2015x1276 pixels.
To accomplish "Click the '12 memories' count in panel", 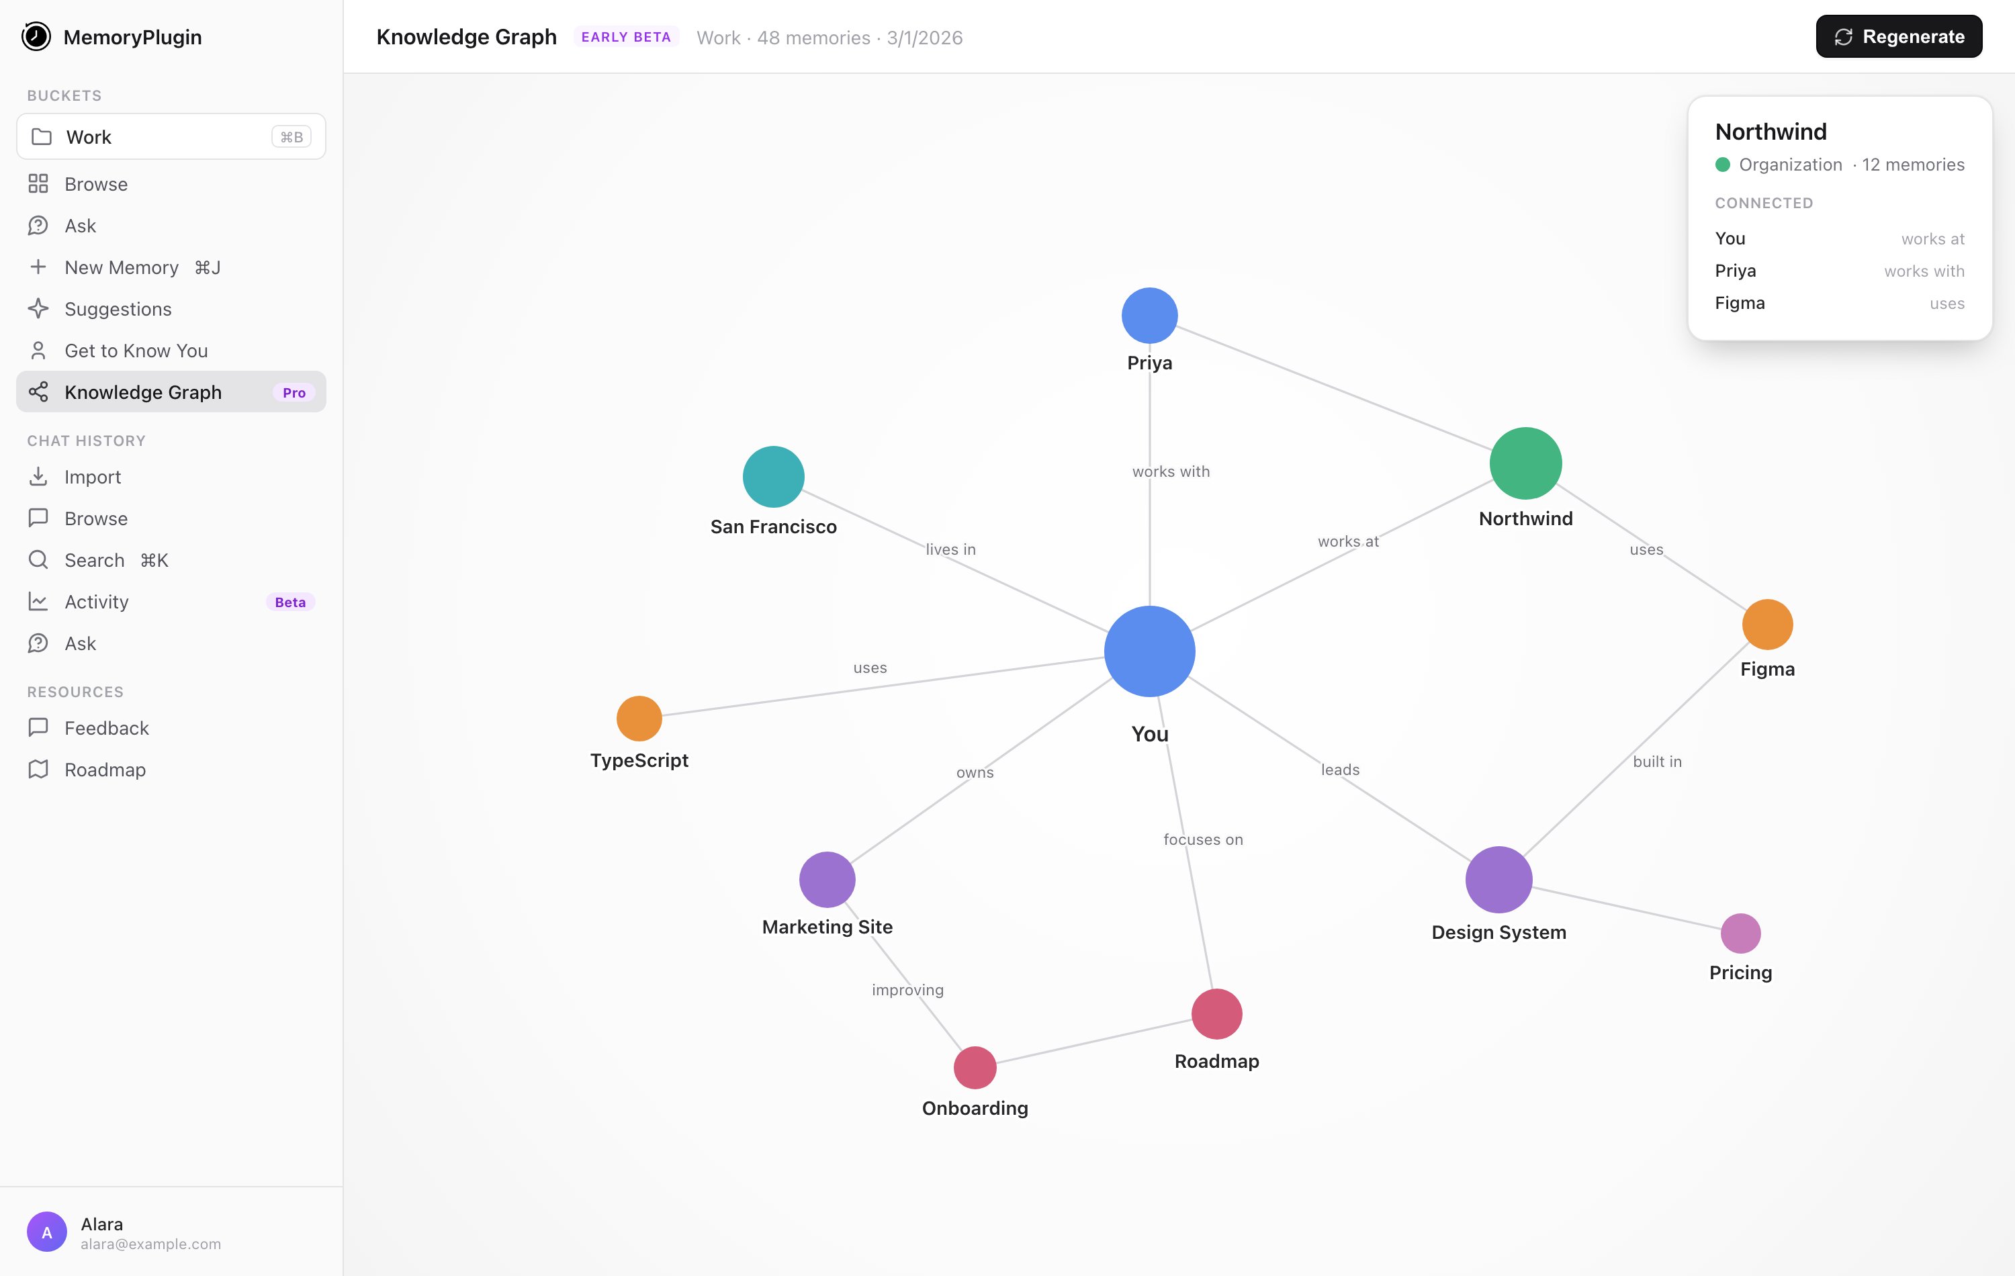I will click(x=1913, y=164).
